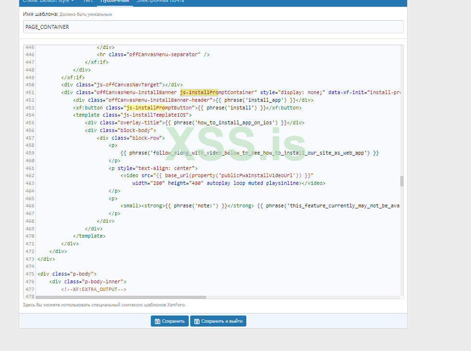471x351 pixels.
Task: Click highlighted js-installPromptButton class text
Action: coord(159,108)
